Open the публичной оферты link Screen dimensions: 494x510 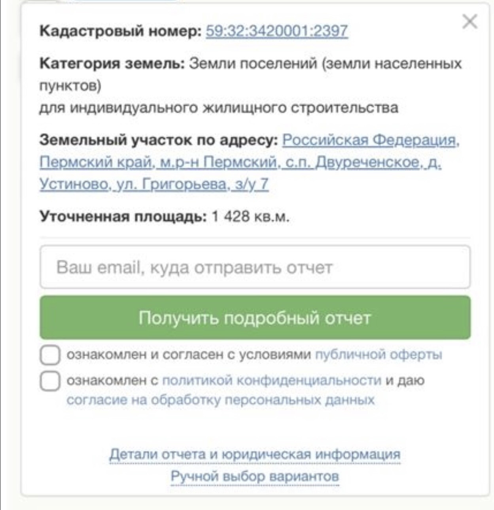(378, 355)
